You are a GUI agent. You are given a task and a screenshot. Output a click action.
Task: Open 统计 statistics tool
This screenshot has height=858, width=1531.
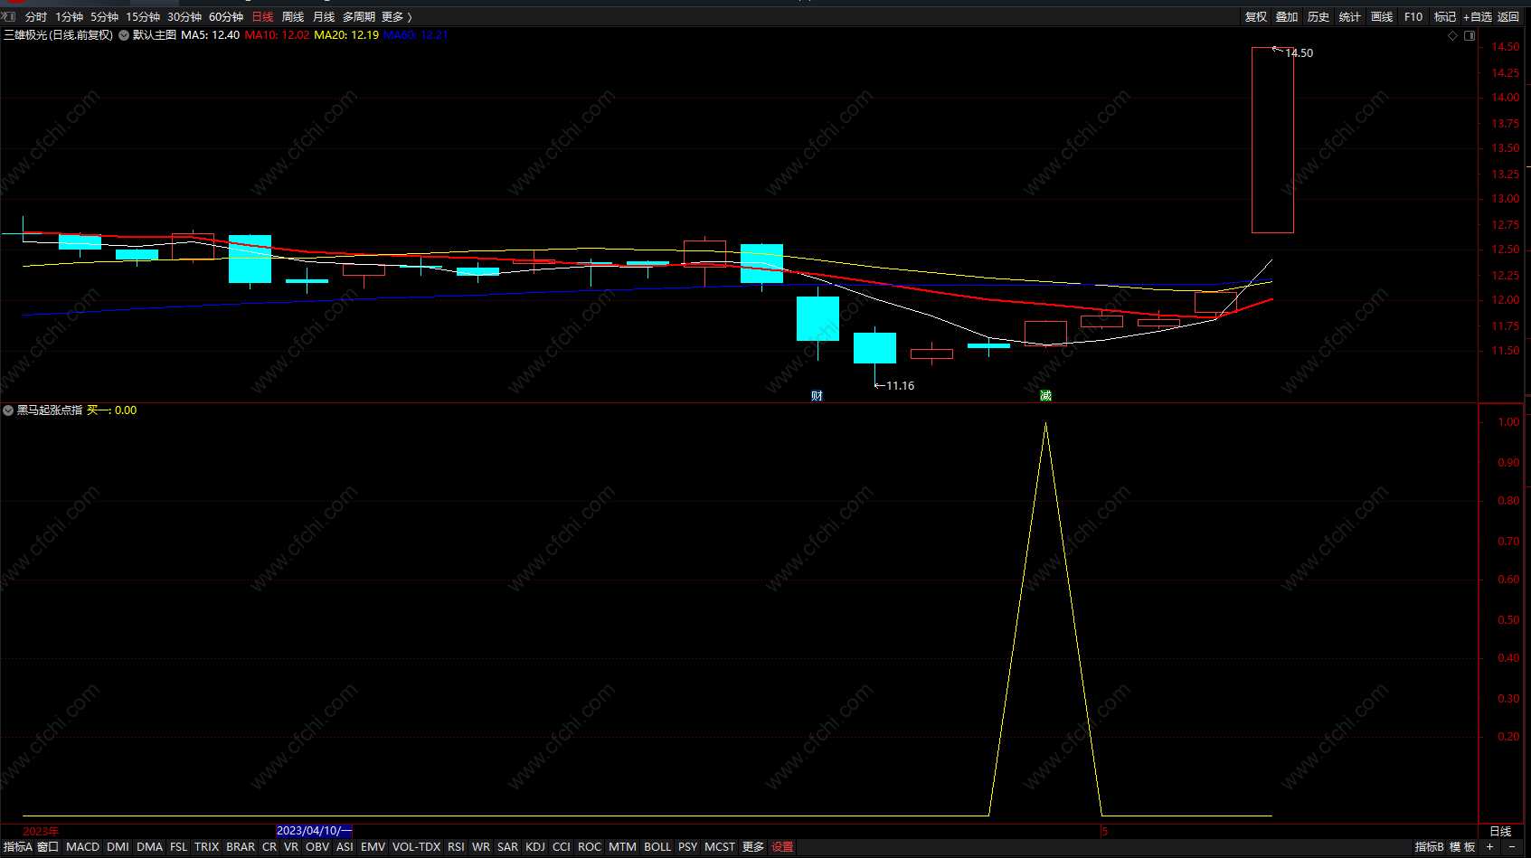[x=1350, y=17]
